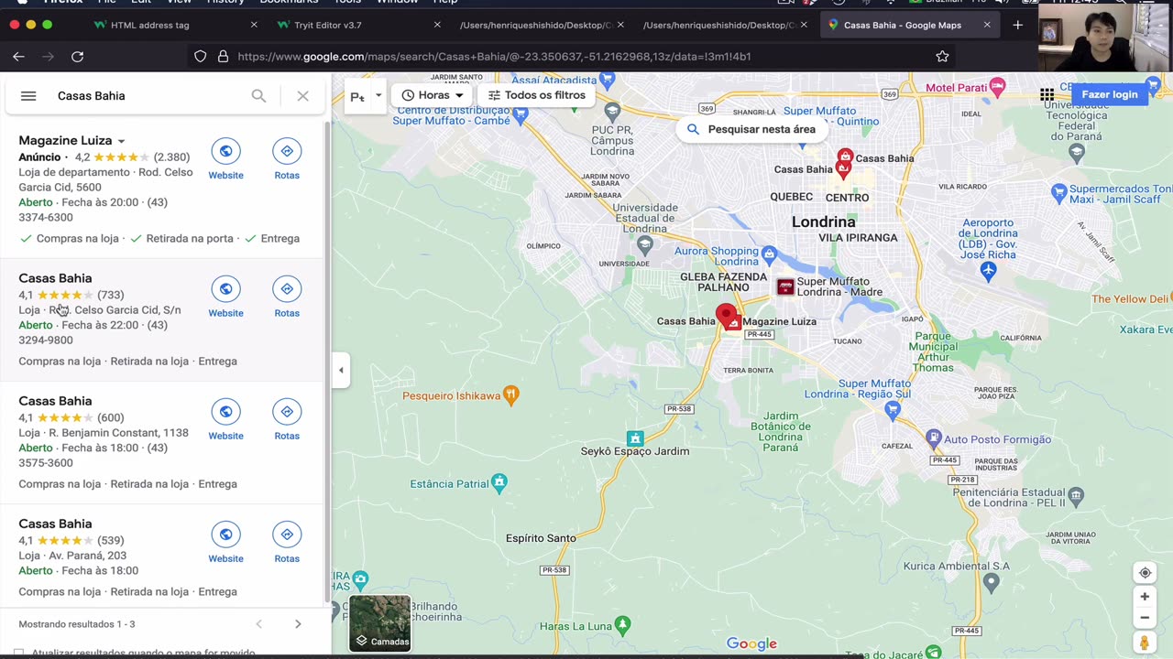The height and width of the screenshot is (659, 1173).
Task: Open website for Casas Bahia Celso Garcia
Action: (225, 289)
